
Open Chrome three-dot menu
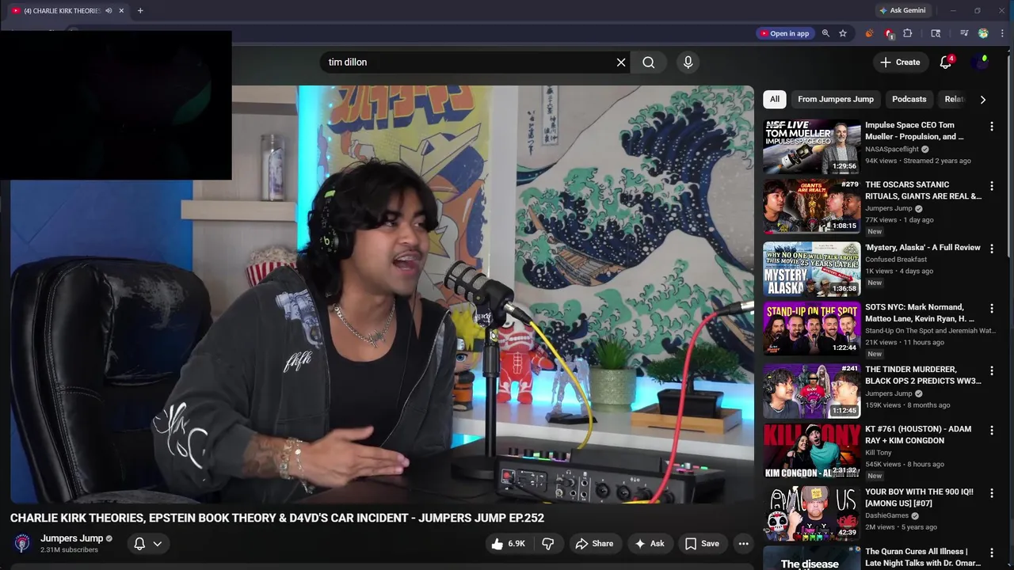coord(1002,33)
